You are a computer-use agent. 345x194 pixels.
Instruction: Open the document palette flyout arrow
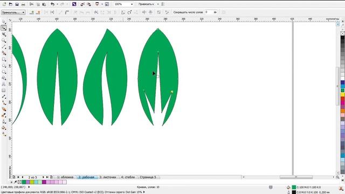point(11,182)
